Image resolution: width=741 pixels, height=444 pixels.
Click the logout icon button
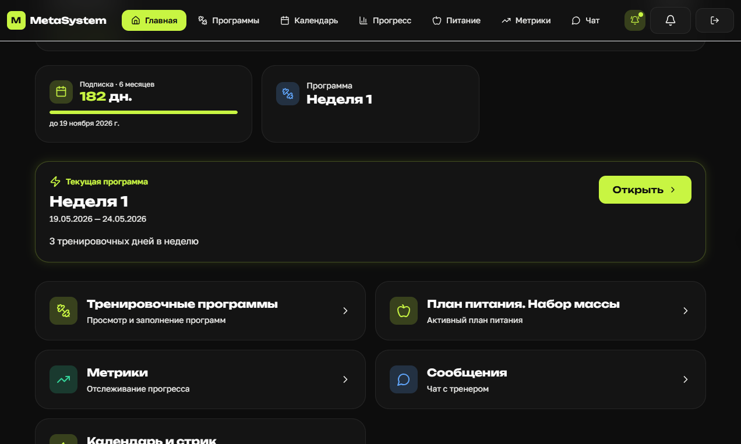coord(715,20)
